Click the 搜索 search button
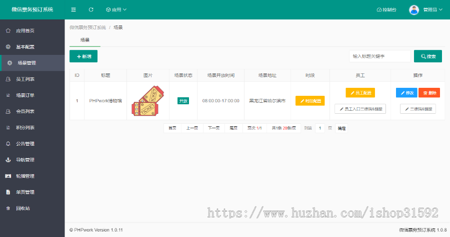Viewport: 450px width, 237px height. click(428, 56)
